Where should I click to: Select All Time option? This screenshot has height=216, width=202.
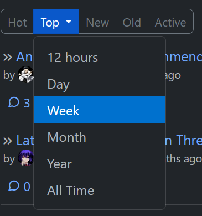[100, 190]
